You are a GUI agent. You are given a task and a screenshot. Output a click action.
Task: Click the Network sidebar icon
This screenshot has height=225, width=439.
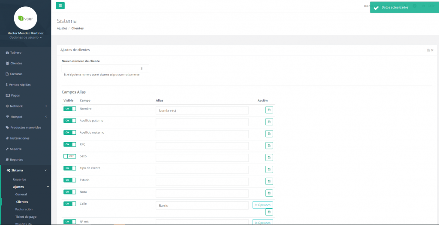7,106
